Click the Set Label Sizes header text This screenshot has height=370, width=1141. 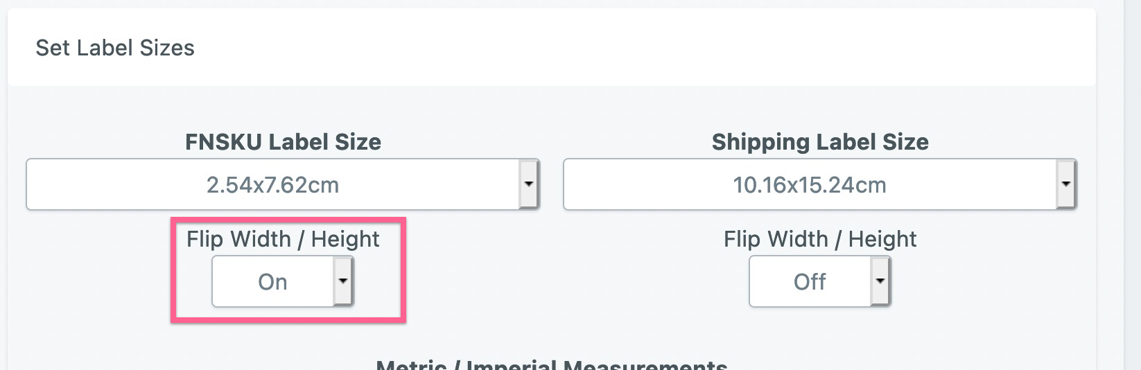pos(115,48)
